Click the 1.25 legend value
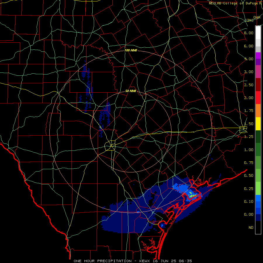 [x=249, y=137]
